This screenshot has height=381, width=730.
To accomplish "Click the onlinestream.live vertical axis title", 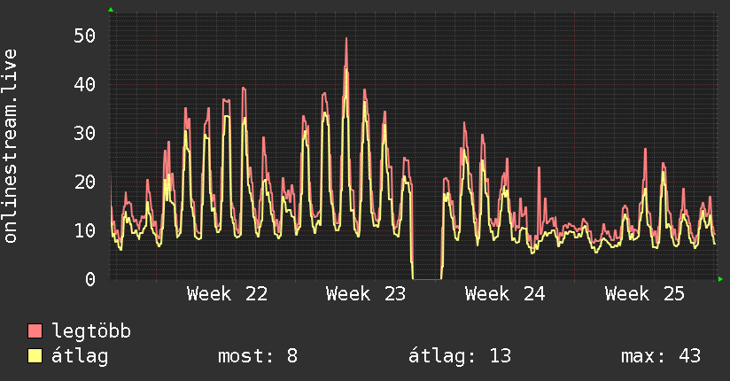I will (x=10, y=146).
